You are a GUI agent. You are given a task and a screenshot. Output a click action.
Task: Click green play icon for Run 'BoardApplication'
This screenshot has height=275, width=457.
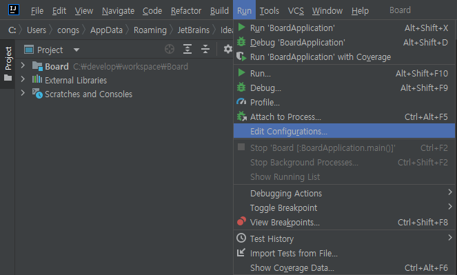coord(241,28)
